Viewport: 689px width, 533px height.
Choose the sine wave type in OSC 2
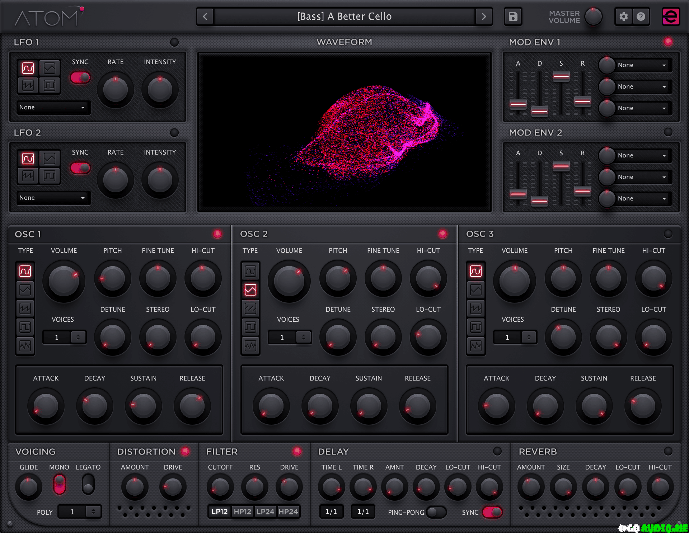click(250, 271)
